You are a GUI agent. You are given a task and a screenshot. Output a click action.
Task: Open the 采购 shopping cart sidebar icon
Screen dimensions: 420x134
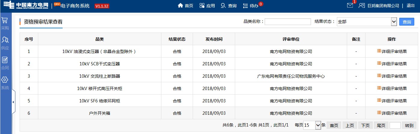tap(5, 20)
